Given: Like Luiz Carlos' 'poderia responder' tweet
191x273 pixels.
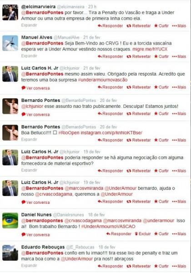Looking at the screenshot, I should coord(161,171).
